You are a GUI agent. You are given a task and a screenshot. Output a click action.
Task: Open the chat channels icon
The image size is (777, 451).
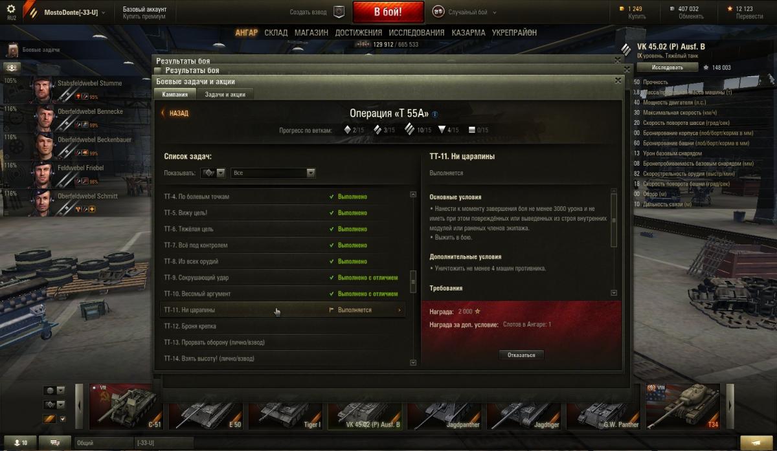tap(55, 443)
